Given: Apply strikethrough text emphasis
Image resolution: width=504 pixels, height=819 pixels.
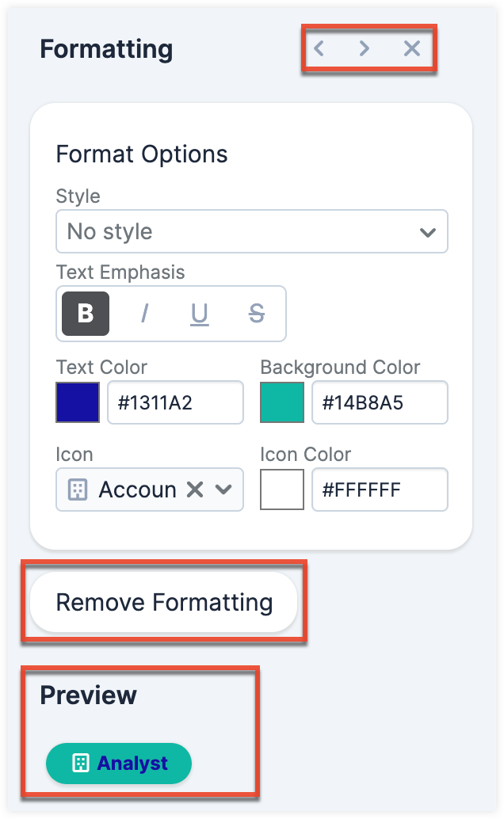Looking at the screenshot, I should [255, 314].
